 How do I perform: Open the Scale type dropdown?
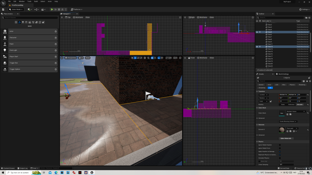263,101
